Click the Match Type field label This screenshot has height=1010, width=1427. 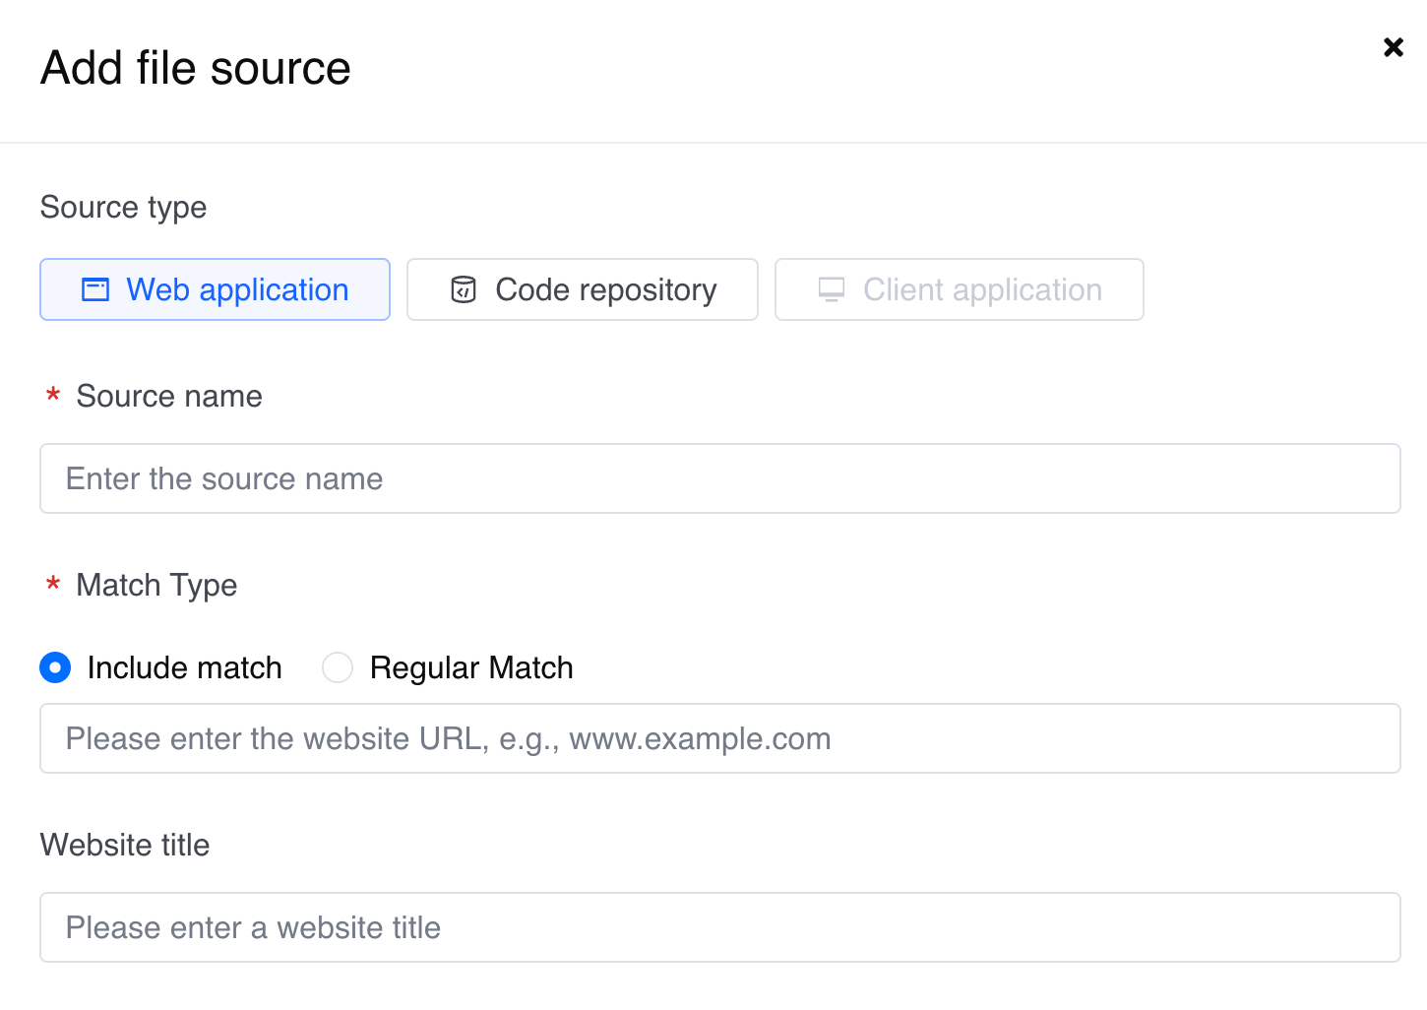pos(156,585)
